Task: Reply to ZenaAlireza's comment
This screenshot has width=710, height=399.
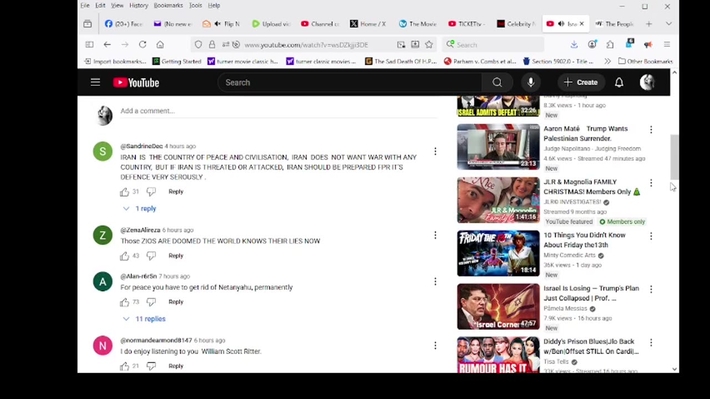Action: click(x=176, y=255)
